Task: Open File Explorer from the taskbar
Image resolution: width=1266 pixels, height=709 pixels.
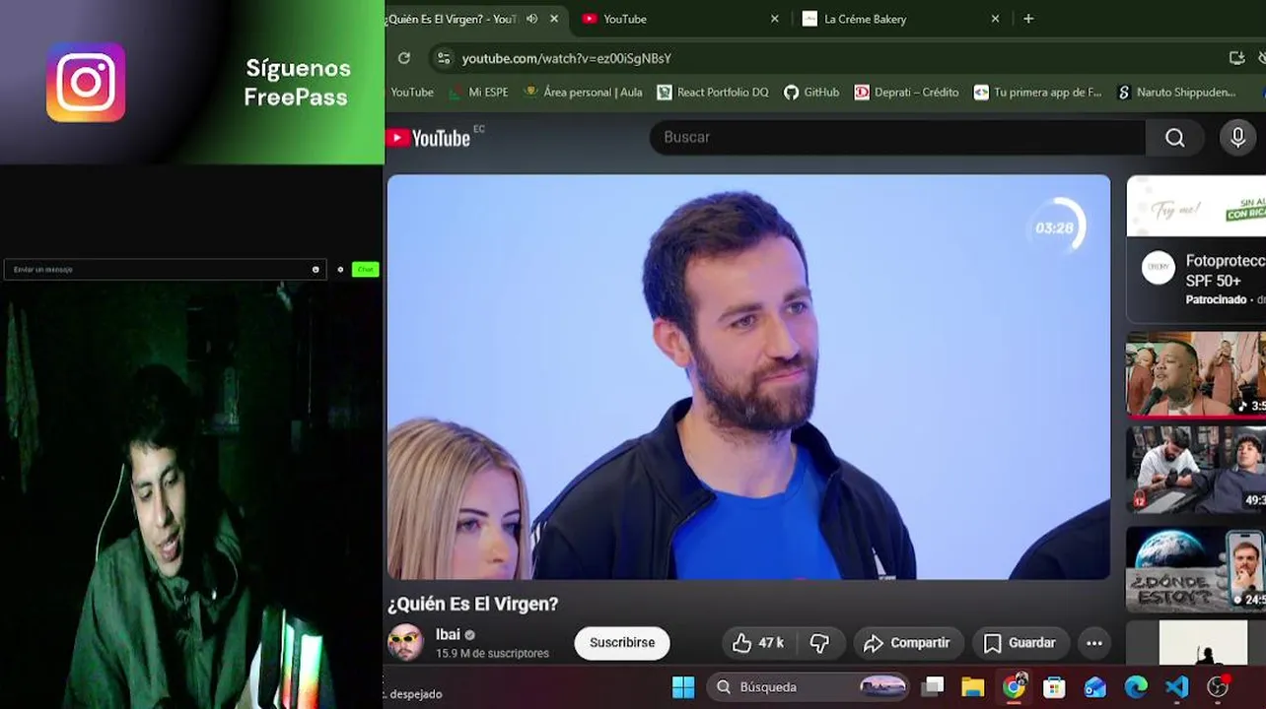Action: pos(973,687)
